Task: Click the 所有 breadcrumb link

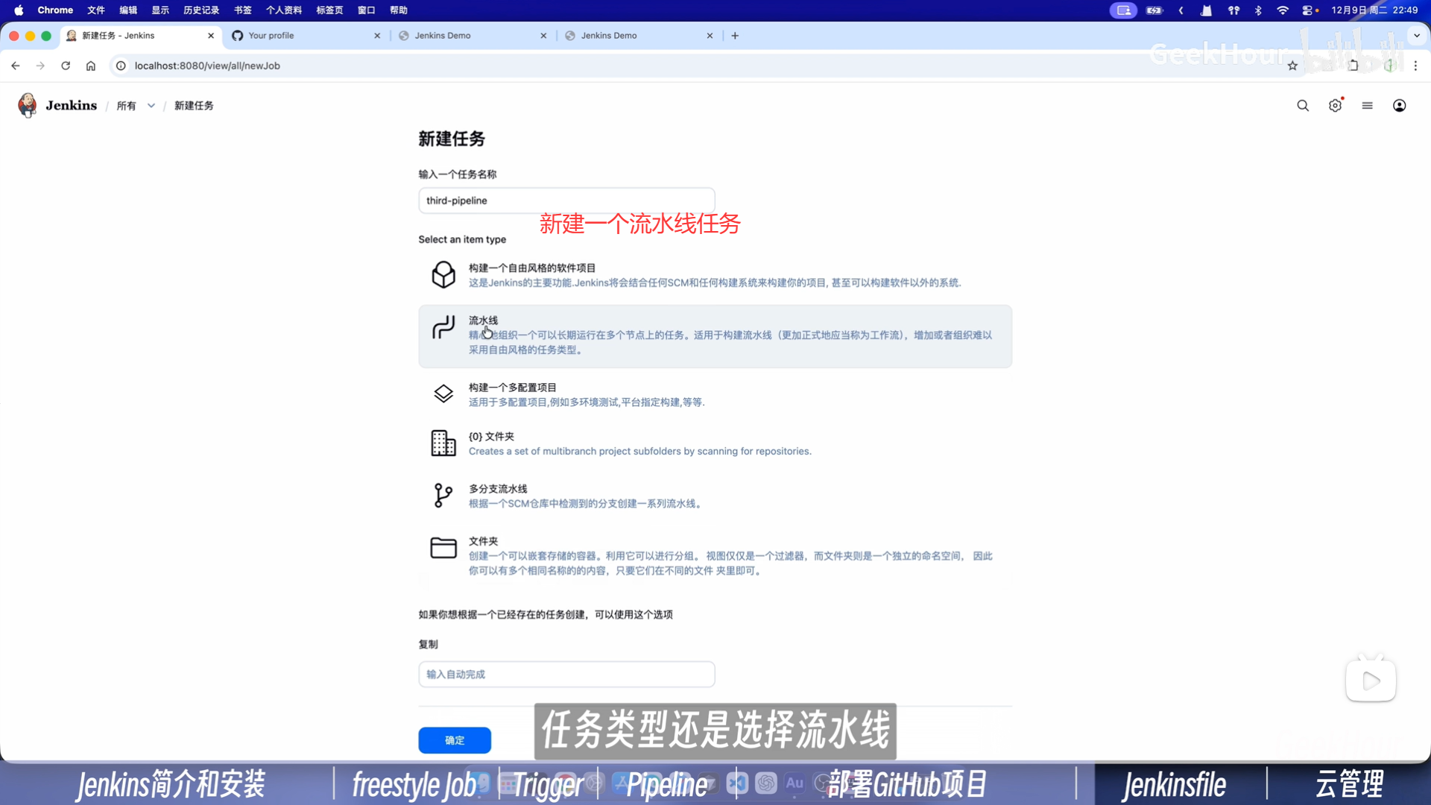Action: pyautogui.click(x=126, y=106)
